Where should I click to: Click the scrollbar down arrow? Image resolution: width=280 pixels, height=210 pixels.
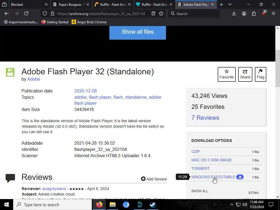[278, 197]
